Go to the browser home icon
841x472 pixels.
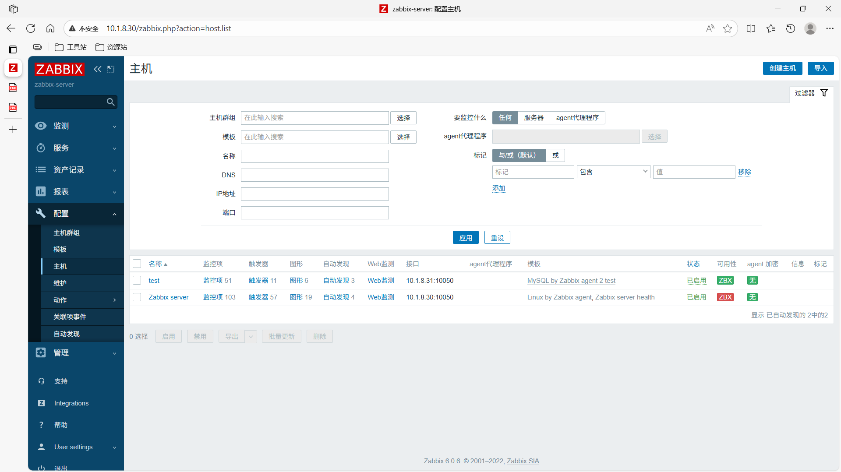coord(50,28)
